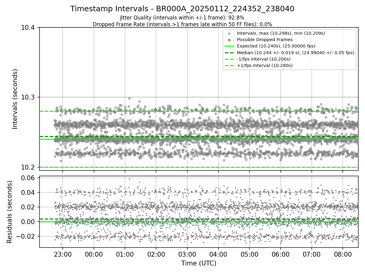Click the 'Intervals (seconds)' y-axis label
The height and width of the screenshot is (274, 365).
point(15,99)
